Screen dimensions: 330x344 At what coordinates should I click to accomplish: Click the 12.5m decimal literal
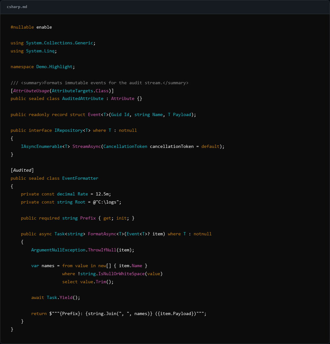[102, 194]
